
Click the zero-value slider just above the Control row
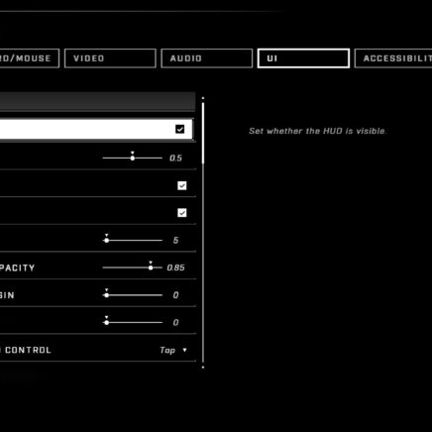133,322
